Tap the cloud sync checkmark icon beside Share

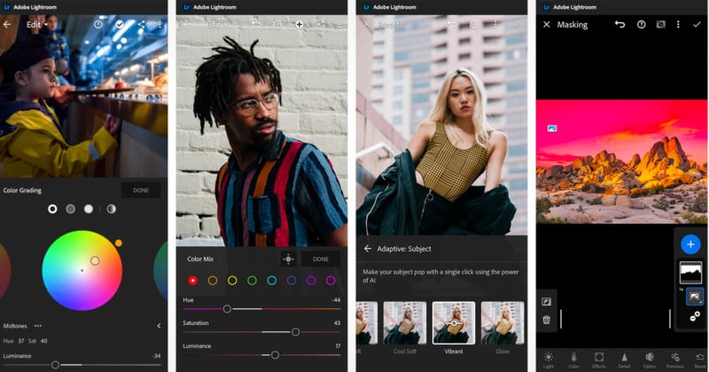120,25
